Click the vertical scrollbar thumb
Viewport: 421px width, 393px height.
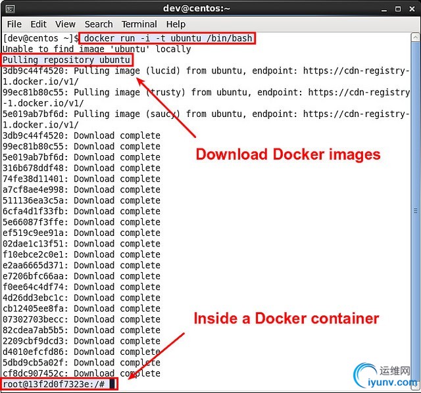tap(415, 210)
